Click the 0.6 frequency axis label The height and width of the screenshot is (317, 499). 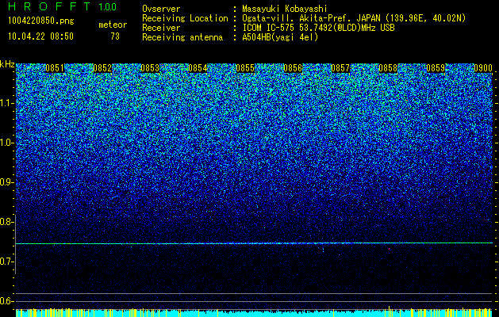[7, 301]
